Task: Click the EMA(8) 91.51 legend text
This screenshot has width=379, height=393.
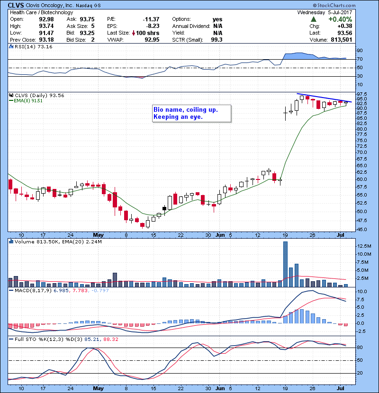Action: 28,101
